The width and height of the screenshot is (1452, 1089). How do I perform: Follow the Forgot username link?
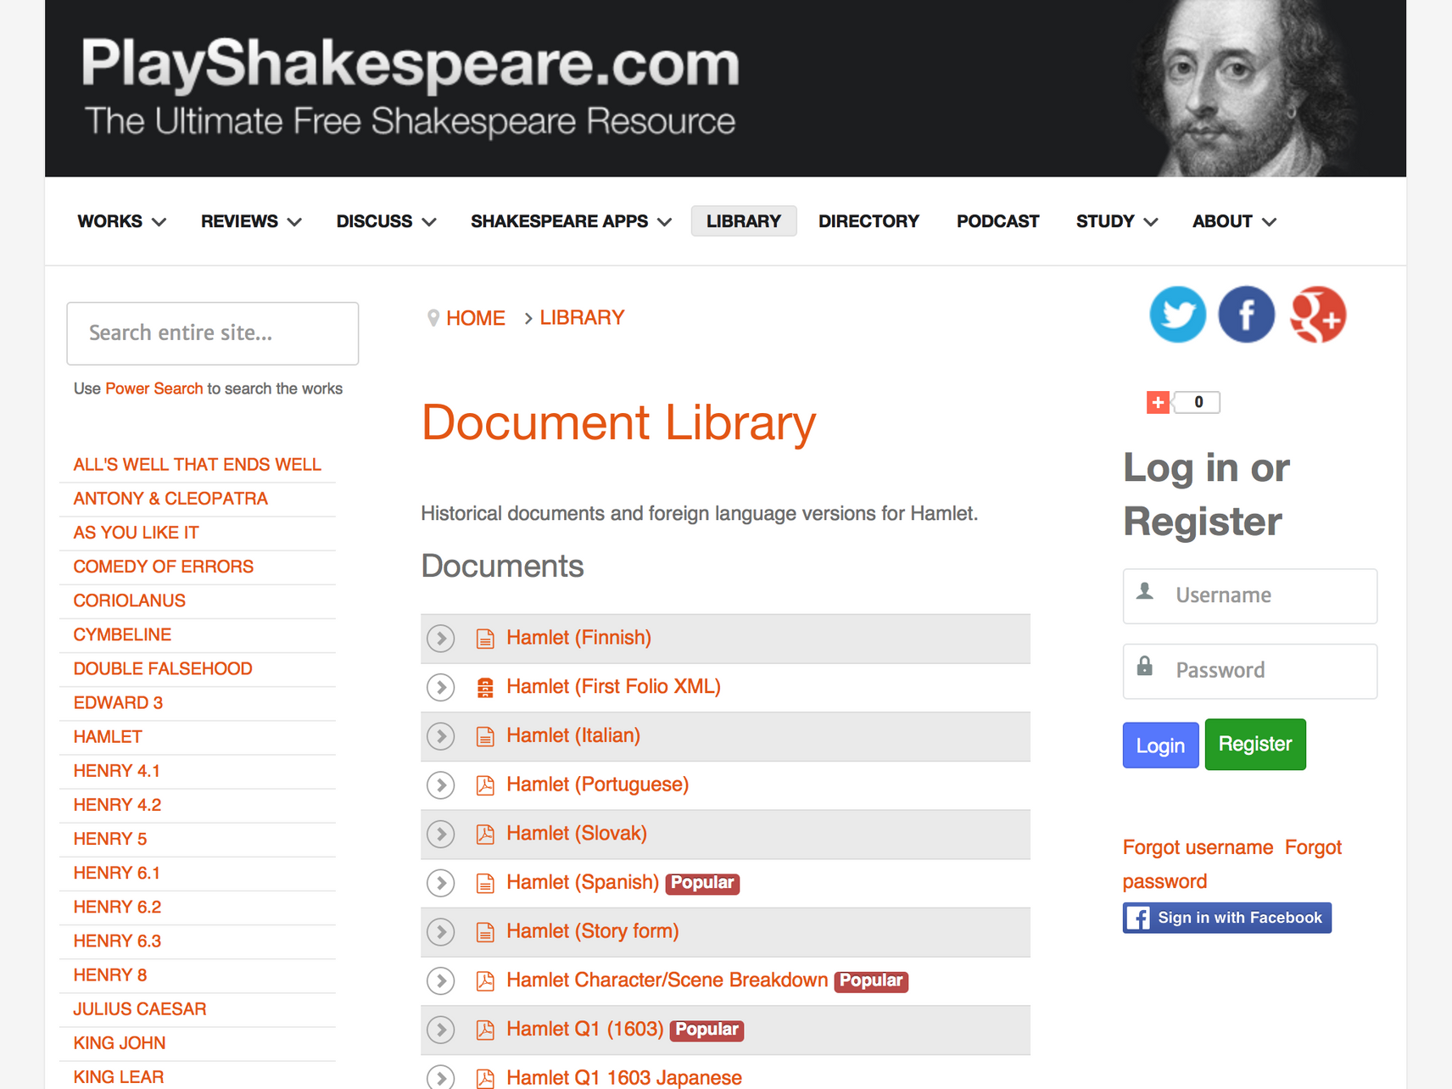click(1198, 847)
